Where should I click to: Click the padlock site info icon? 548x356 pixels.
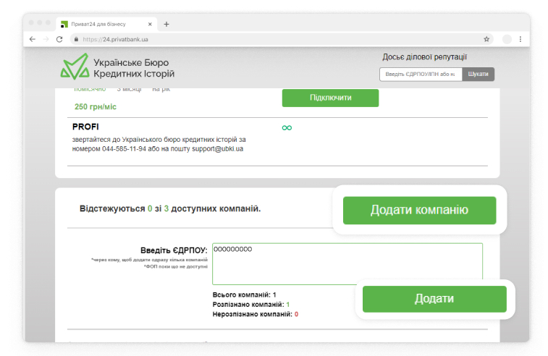tap(76, 39)
